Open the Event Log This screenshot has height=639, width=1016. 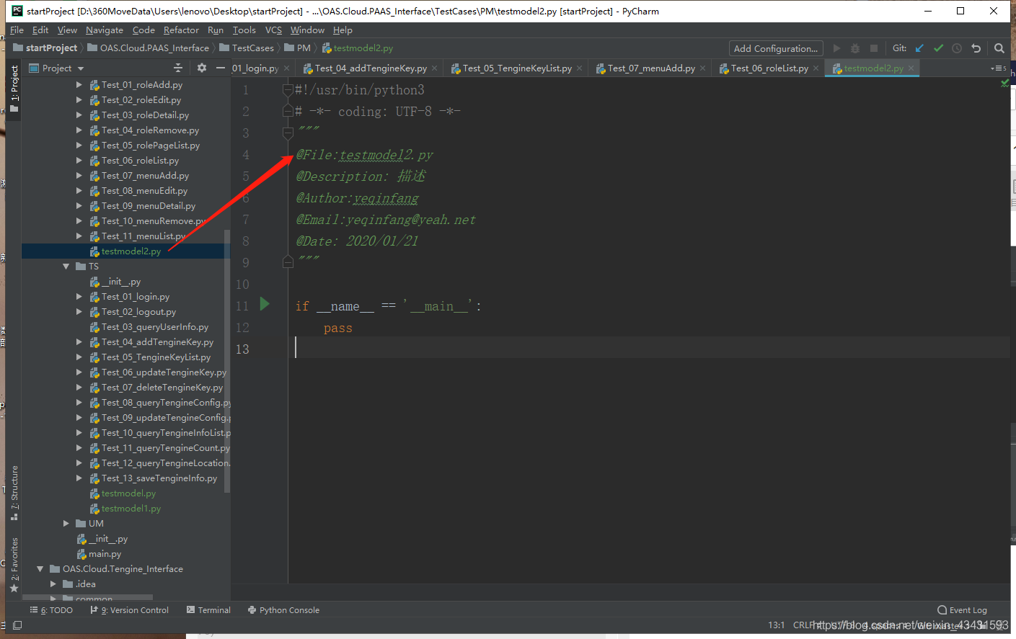[962, 610]
